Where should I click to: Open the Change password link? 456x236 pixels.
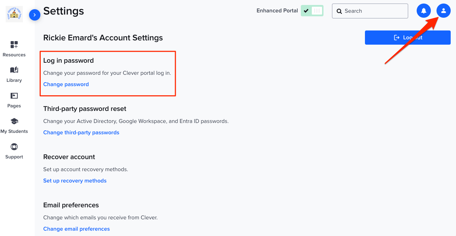pyautogui.click(x=66, y=84)
